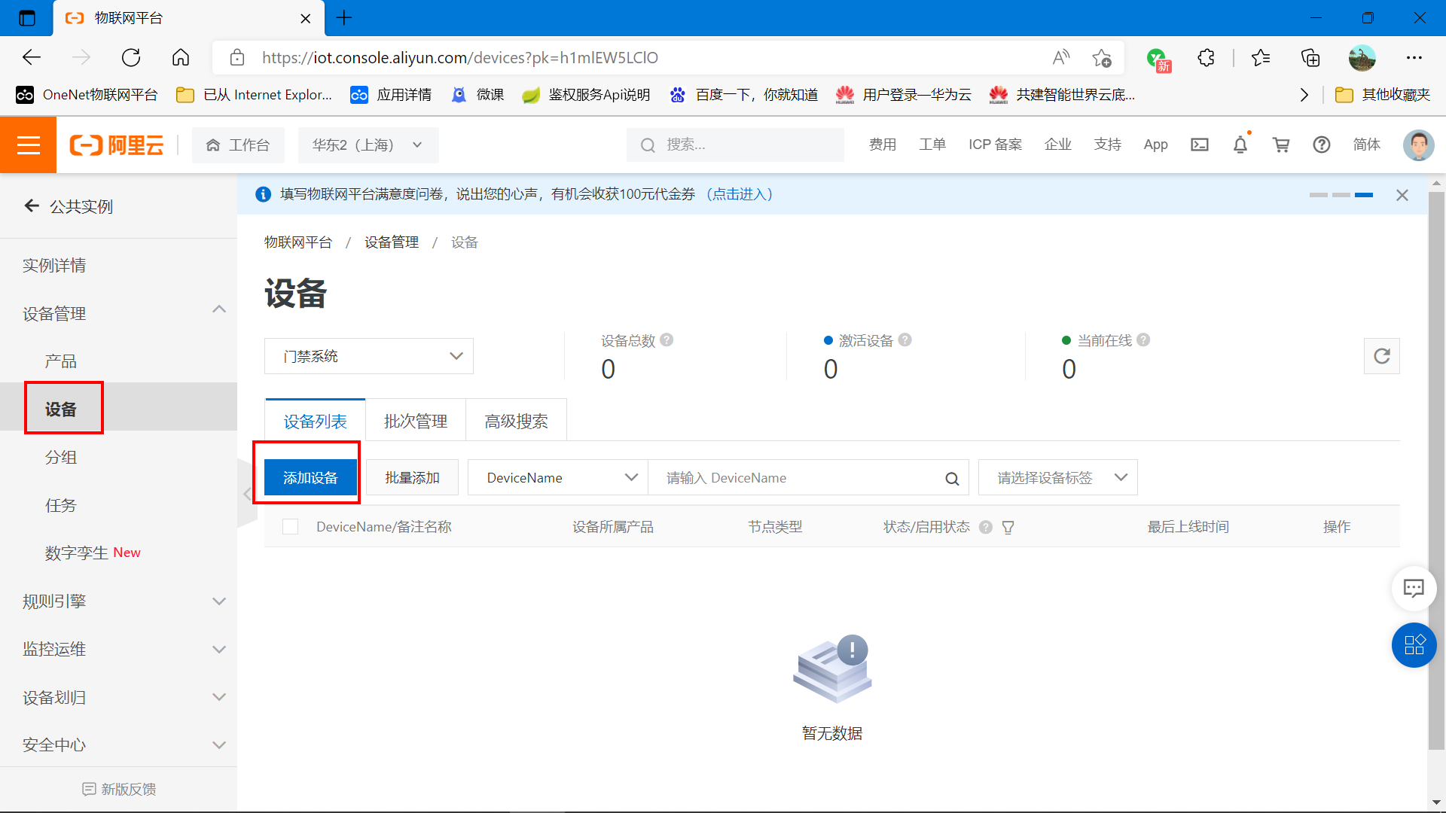Toggle the checkbox in device list header

(291, 526)
